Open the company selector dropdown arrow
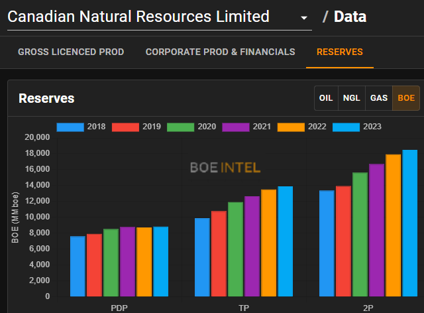This screenshot has height=313, width=424. click(x=304, y=18)
